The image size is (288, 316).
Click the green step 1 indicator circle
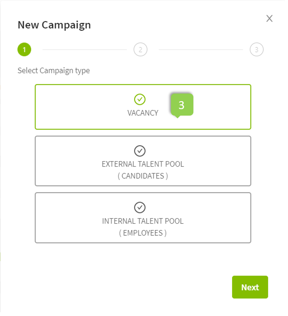24,49
